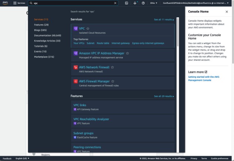Open Cookie preferences in the footer
Viewport: 234px width, 161px height.
click(220, 158)
